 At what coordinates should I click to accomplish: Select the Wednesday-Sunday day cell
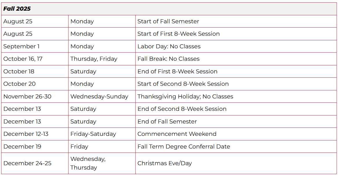(99, 96)
